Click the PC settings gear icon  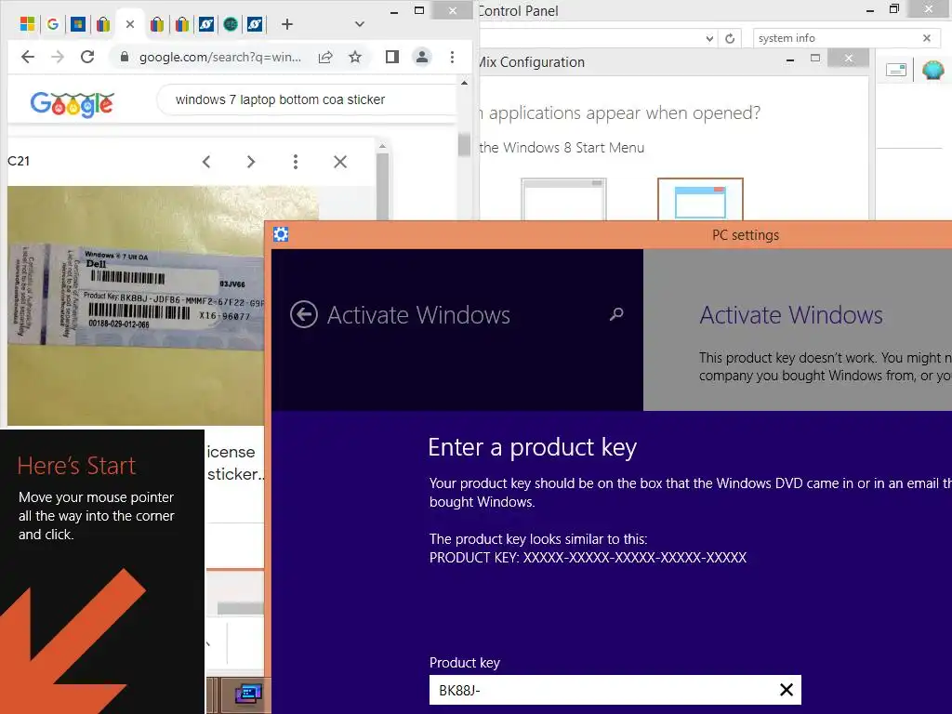coord(281,234)
